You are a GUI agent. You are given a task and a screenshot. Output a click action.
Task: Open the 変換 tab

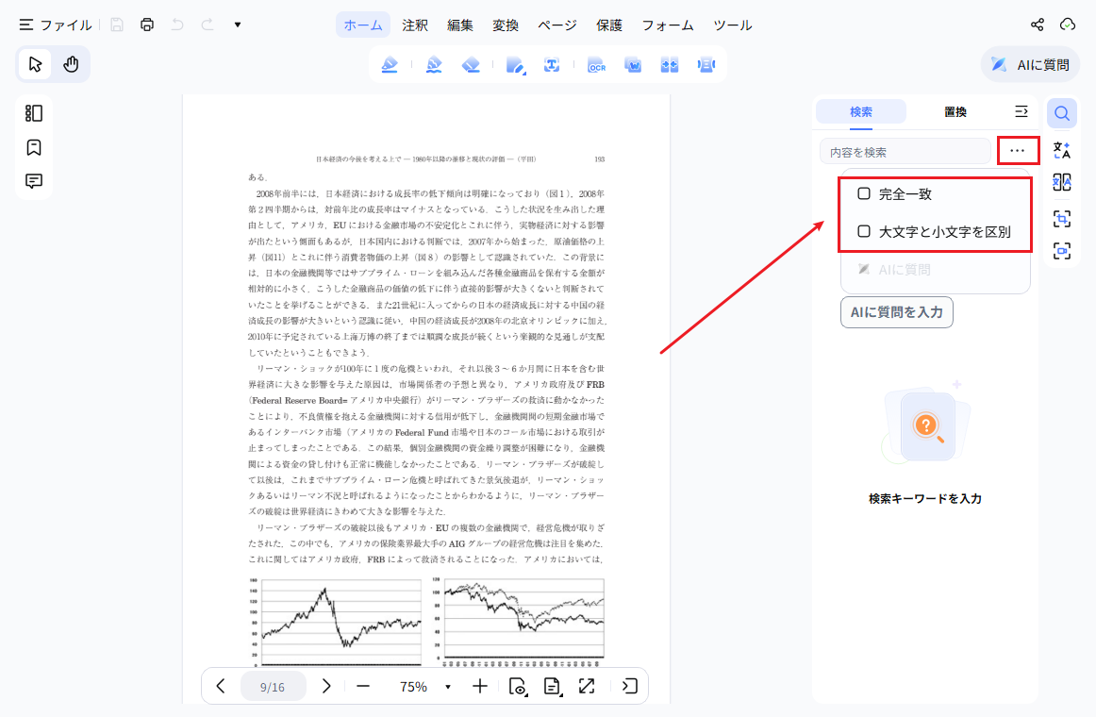click(505, 25)
